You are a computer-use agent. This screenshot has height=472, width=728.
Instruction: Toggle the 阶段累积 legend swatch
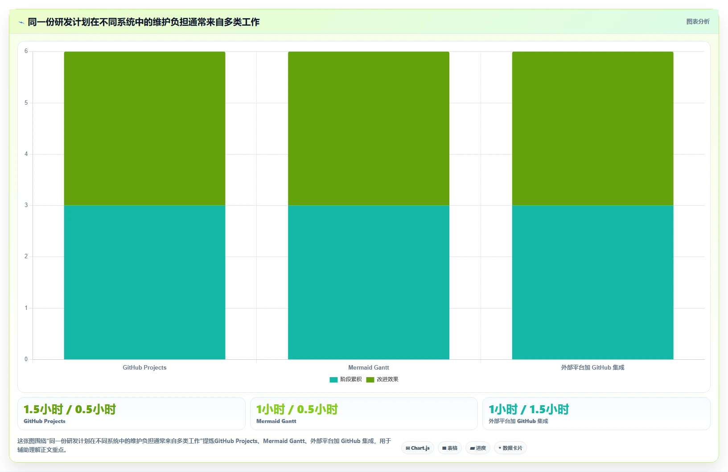tap(333, 380)
